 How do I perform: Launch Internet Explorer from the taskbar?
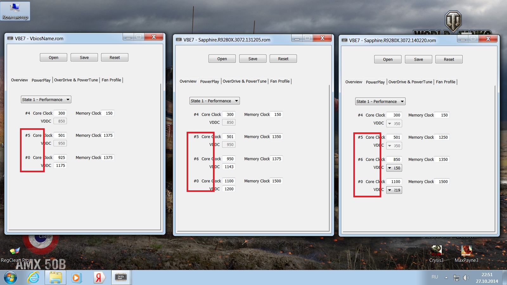(33, 278)
